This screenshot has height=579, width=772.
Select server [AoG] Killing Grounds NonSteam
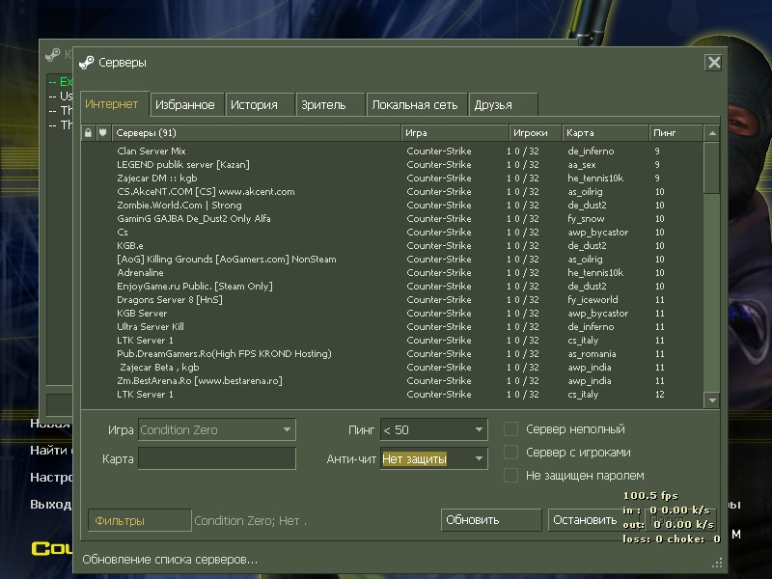[x=392, y=260]
